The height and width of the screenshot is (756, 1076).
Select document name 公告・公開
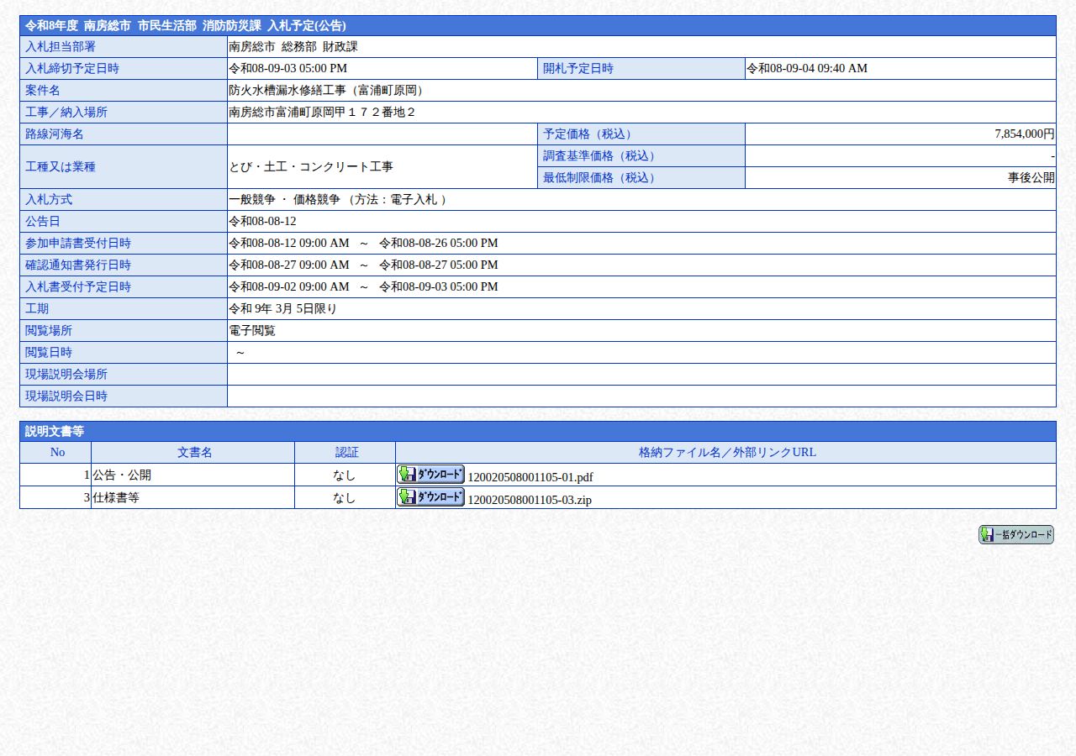(x=123, y=475)
